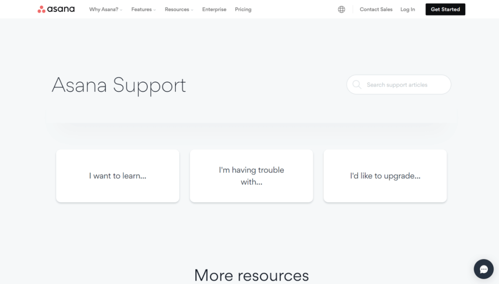Open the Contact Sales link

point(376,9)
